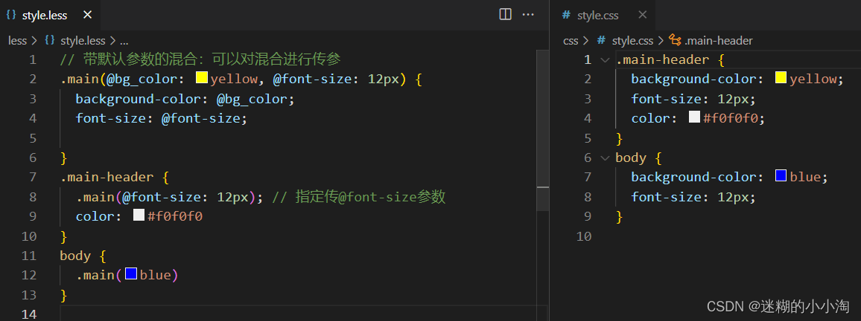Click line number 7 in style.less
861x321 pixels.
32,178
